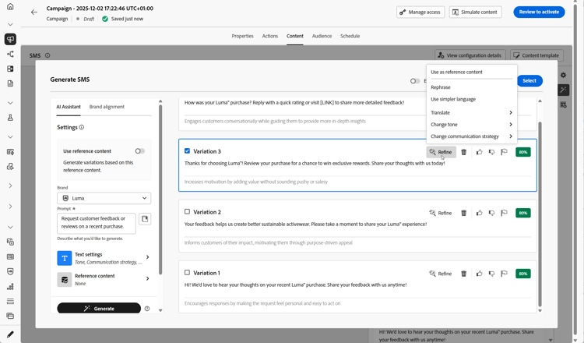Click the info icon next to SMS
This screenshot has height=343, width=584.
pos(47,55)
